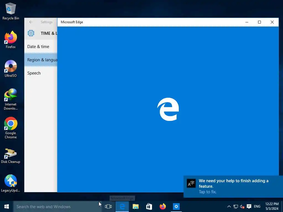
Task: Minimize the Microsoft Edge window
Action: coord(247,22)
